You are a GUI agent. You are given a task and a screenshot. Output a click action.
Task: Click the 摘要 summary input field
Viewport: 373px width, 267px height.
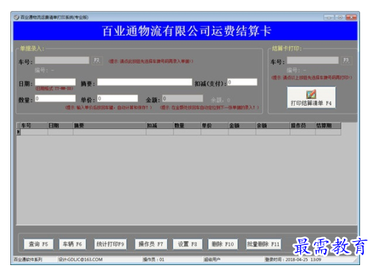pyautogui.click(x=144, y=82)
